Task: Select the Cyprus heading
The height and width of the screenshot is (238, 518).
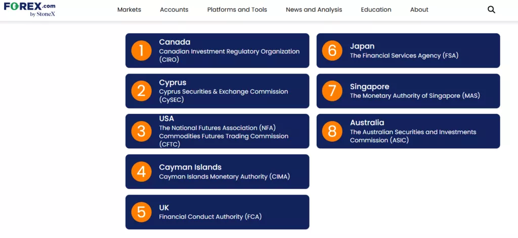Action: point(173,82)
